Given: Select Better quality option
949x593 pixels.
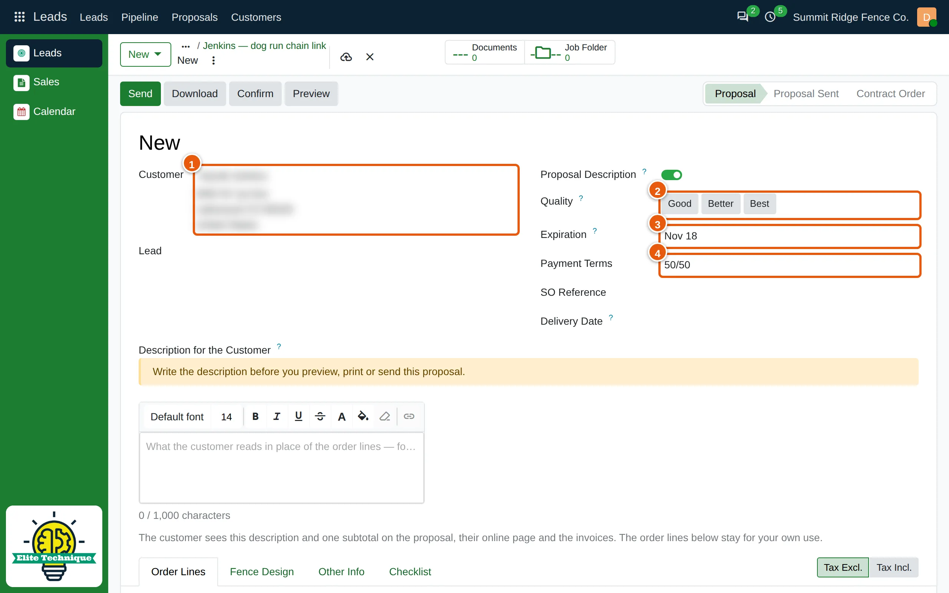Looking at the screenshot, I should click(x=720, y=203).
